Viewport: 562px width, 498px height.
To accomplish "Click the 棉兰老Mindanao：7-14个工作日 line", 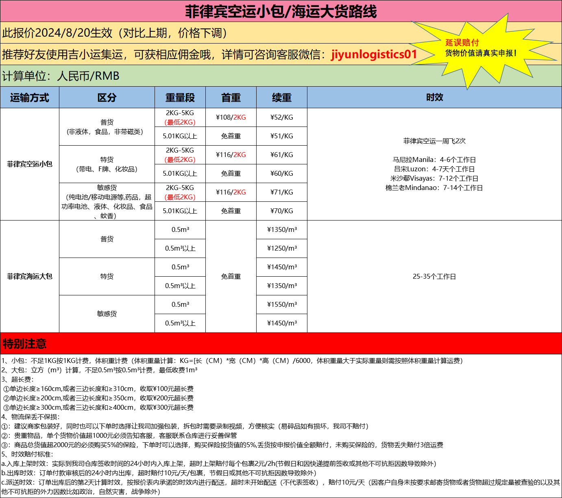I will point(434,188).
